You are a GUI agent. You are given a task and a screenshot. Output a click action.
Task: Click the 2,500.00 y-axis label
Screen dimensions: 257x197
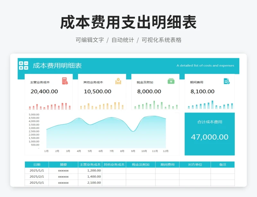(x=34, y=131)
